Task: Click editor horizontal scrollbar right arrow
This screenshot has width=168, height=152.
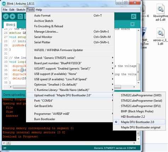Action: pyautogui.click(x=134, y=87)
